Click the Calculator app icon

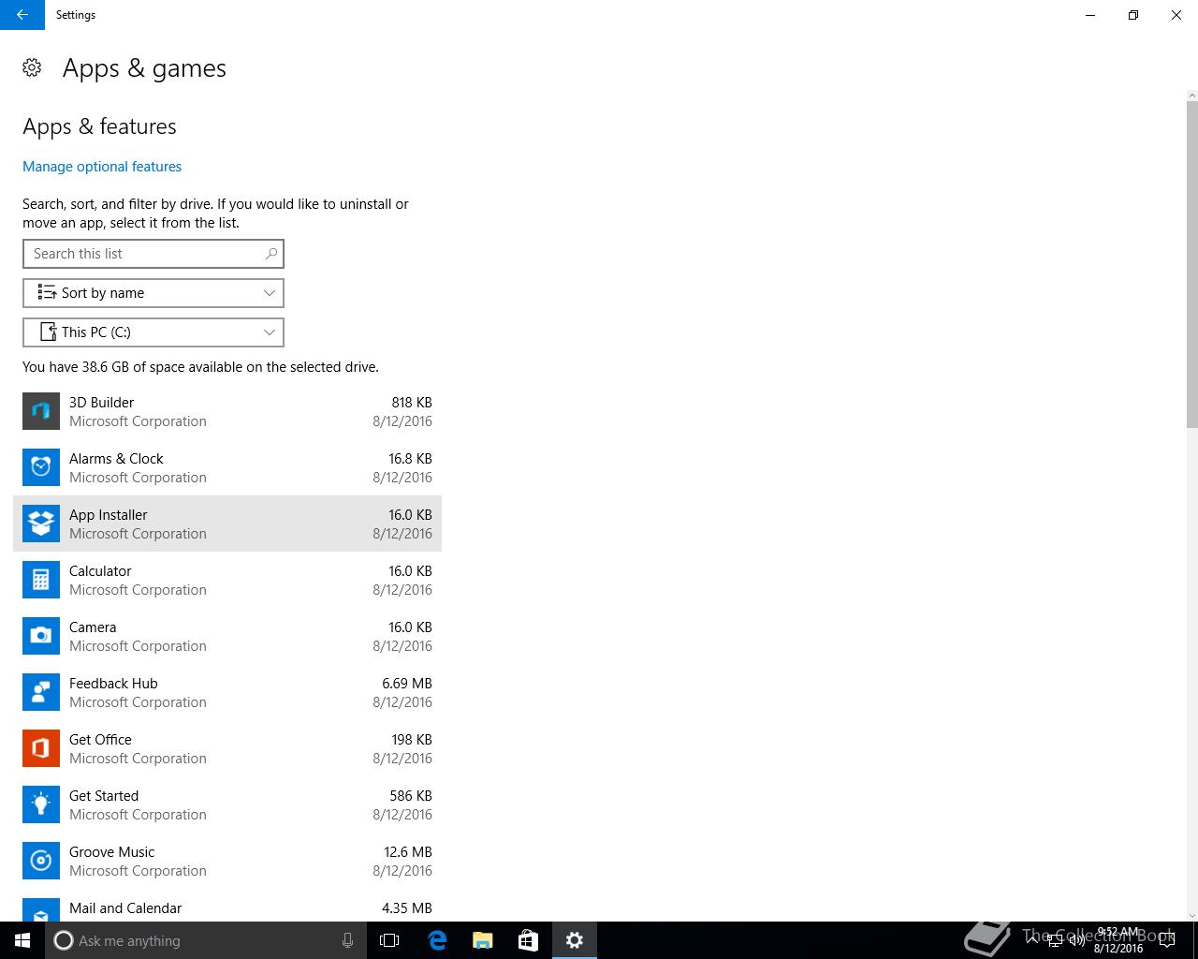(x=41, y=580)
